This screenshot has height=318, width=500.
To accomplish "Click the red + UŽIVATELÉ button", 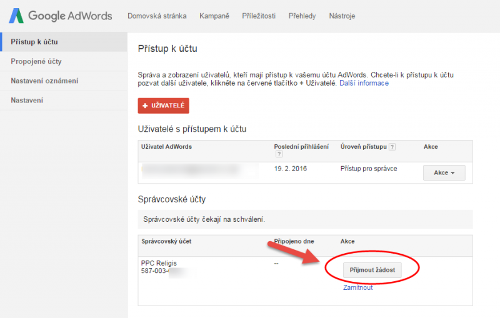I will tap(163, 106).
